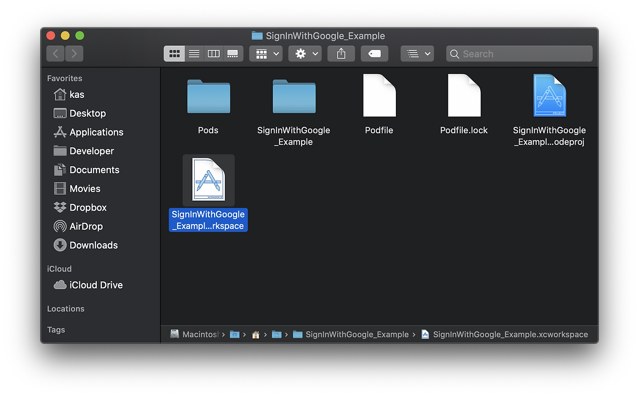Image resolution: width=639 pixels, height=397 pixels.
Task: Click the Tags section header
Action: 56,330
